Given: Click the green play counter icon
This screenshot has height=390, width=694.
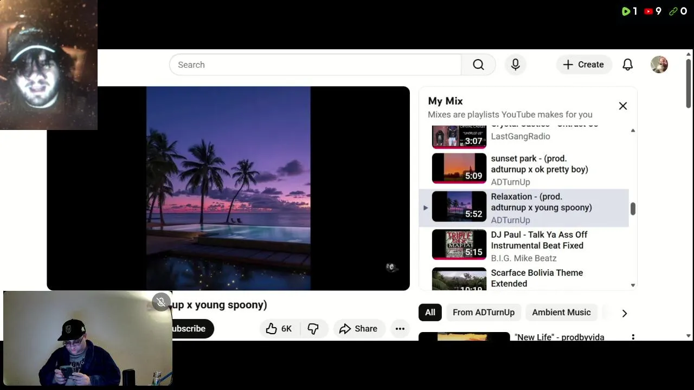Looking at the screenshot, I should click(626, 11).
